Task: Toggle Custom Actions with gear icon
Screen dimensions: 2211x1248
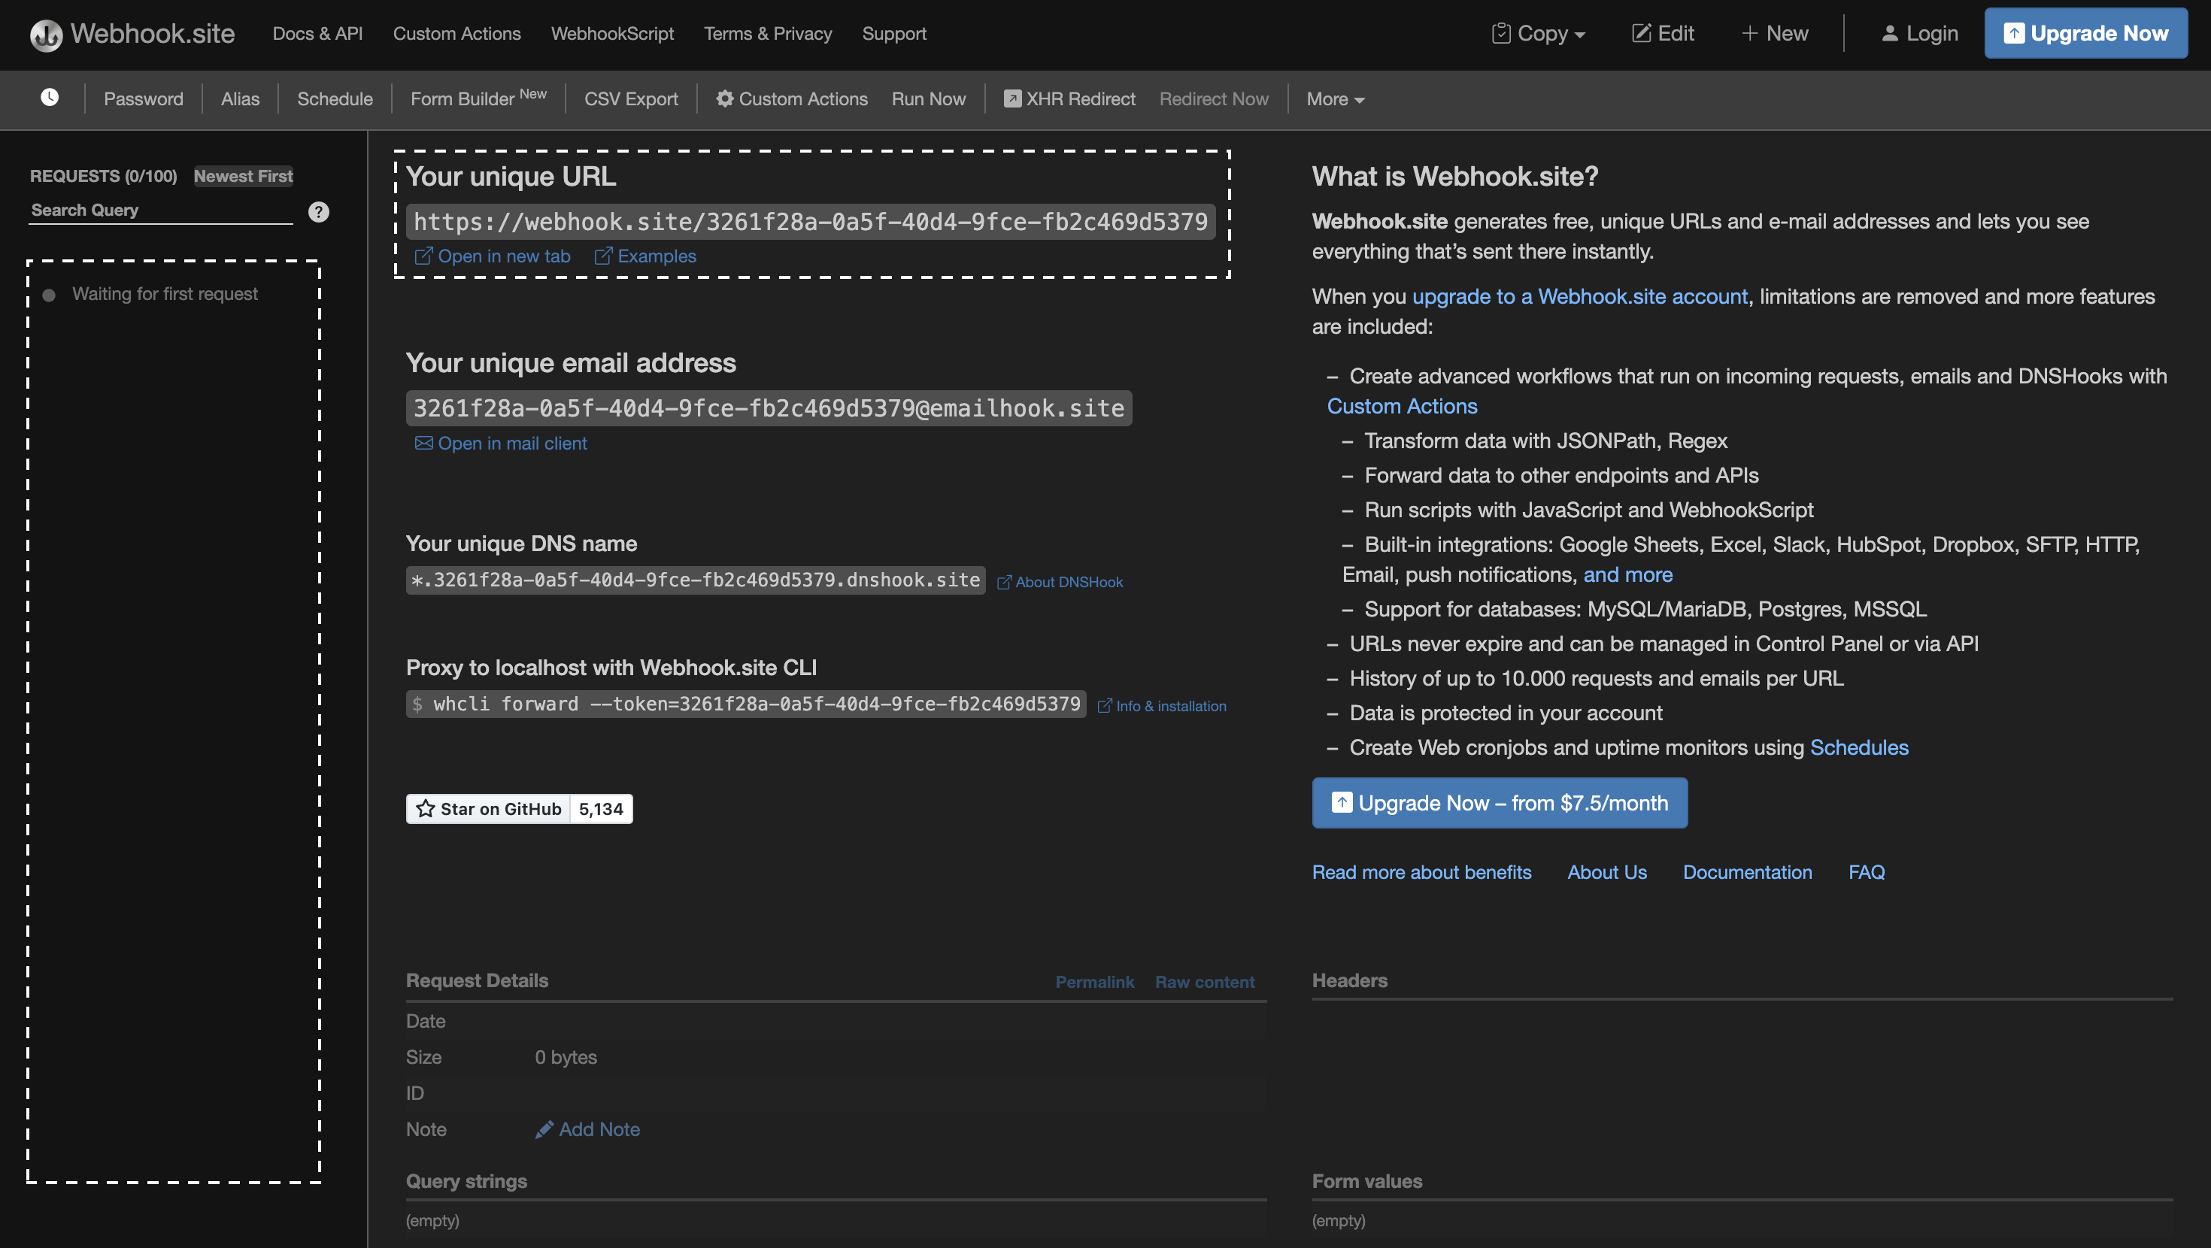Action: point(791,98)
